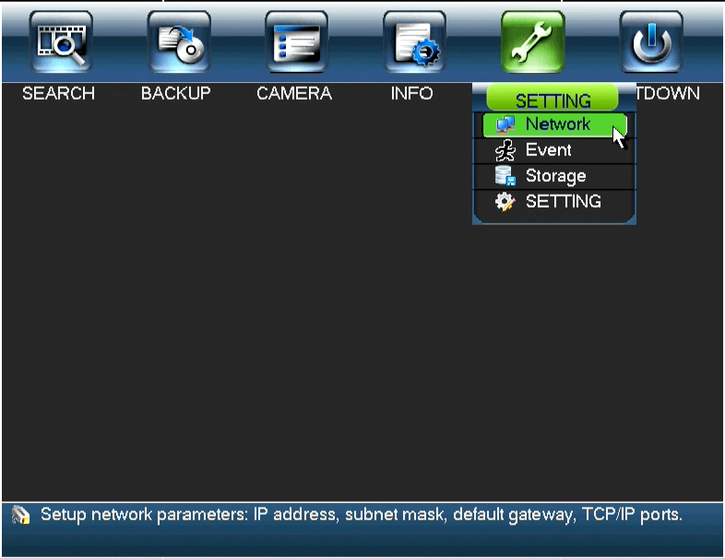Viewport: 725px width, 559px height.
Task: Click the SEARCH label
Action: pos(58,93)
